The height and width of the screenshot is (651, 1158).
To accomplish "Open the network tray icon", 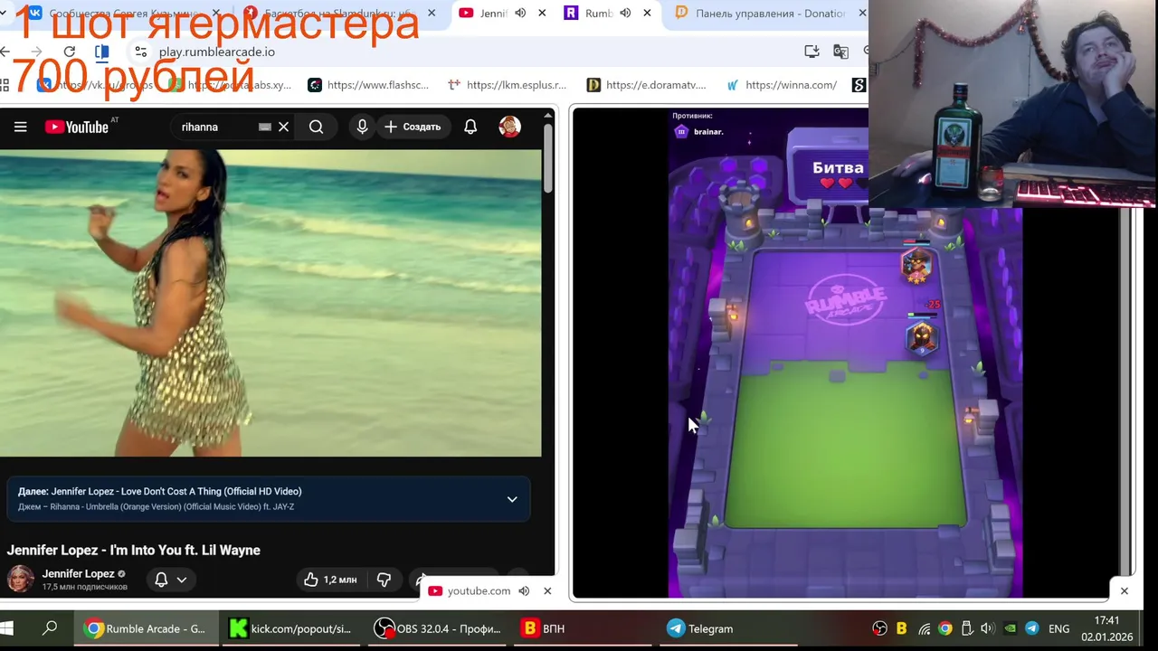I will (x=925, y=628).
